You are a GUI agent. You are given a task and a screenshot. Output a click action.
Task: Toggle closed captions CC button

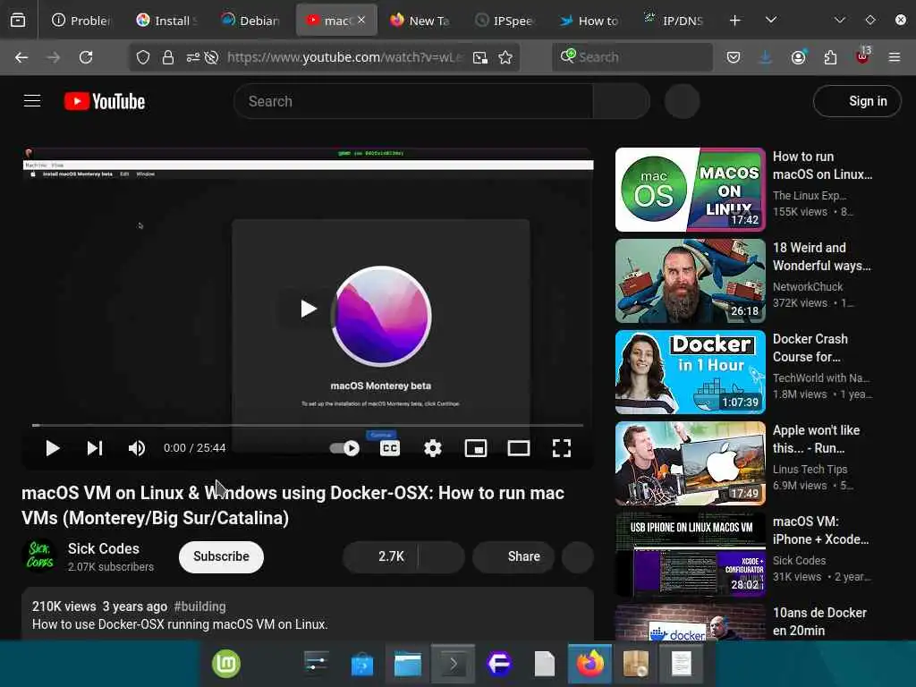pyautogui.click(x=390, y=448)
